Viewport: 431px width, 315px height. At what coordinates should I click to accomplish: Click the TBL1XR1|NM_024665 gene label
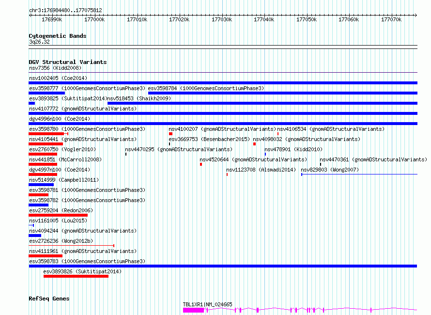click(x=208, y=304)
